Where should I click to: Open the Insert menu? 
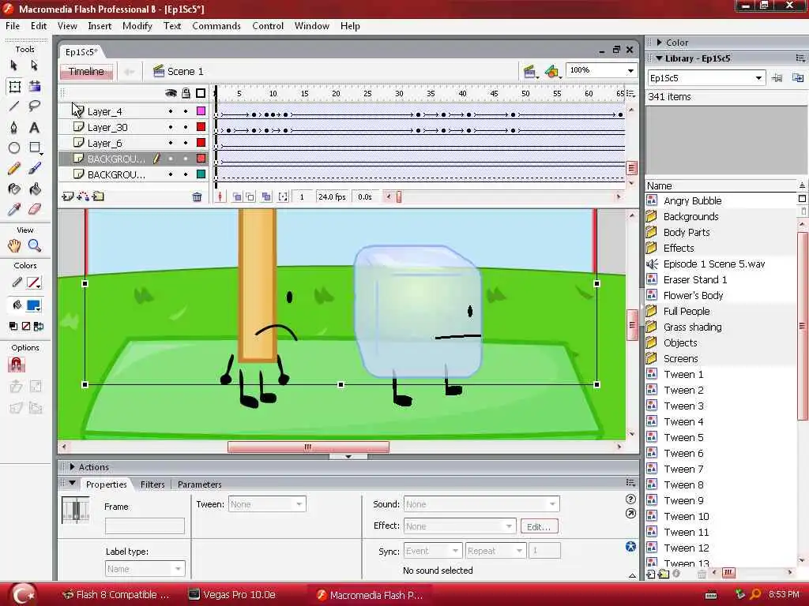[100, 26]
